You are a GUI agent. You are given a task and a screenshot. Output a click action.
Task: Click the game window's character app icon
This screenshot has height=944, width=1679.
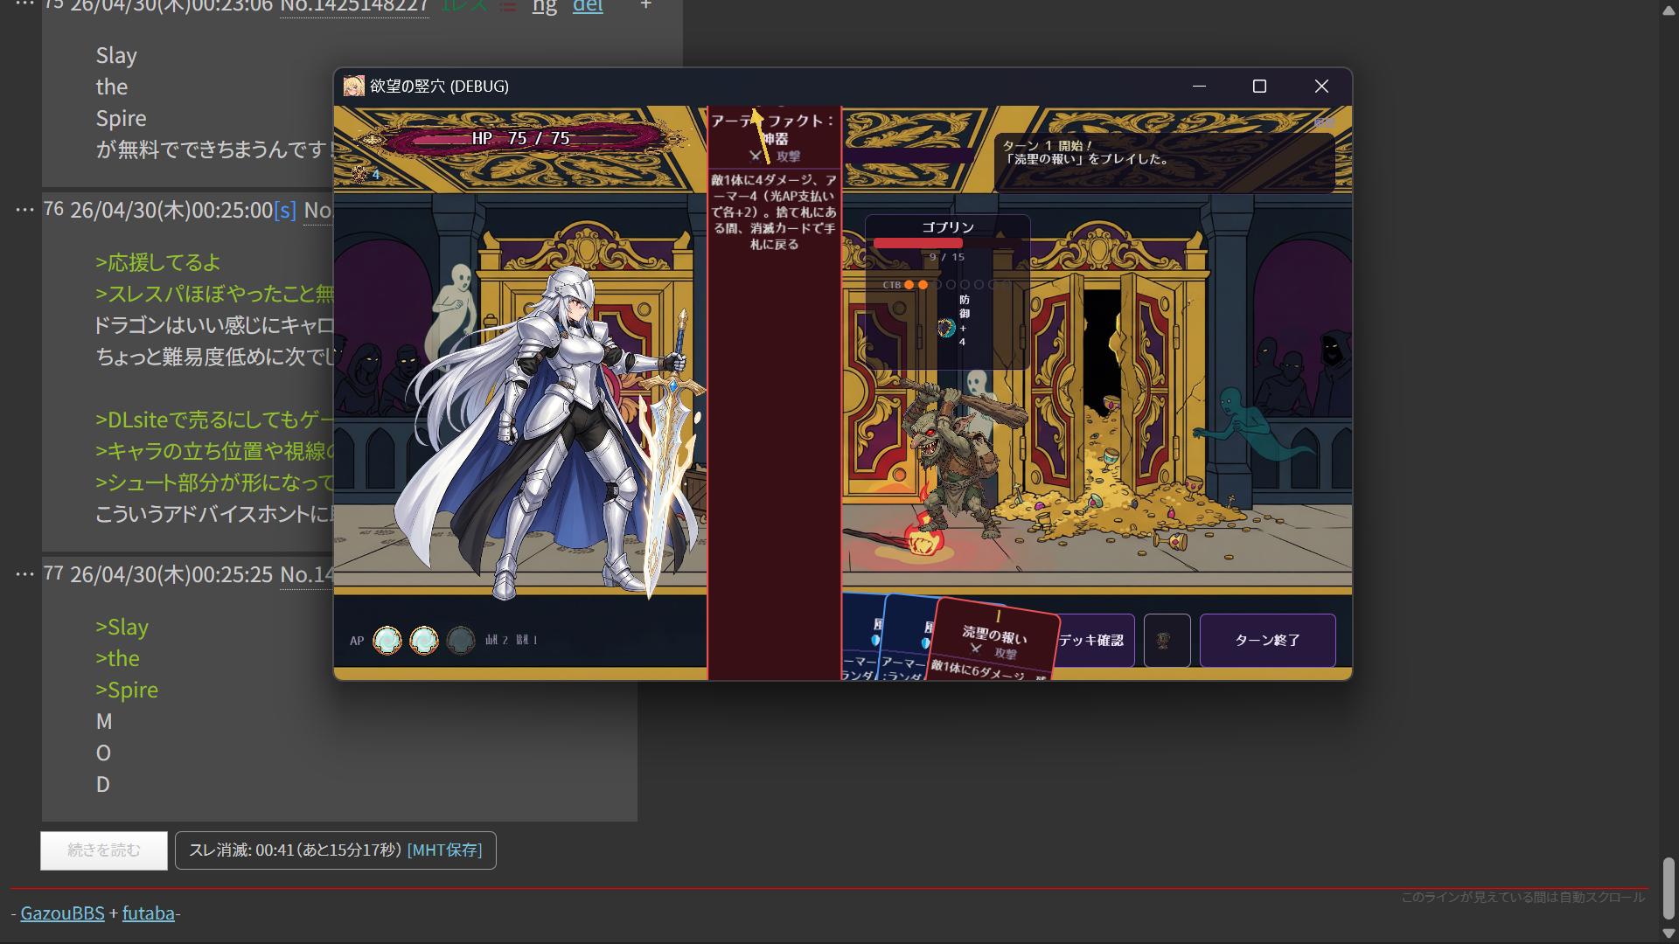point(353,86)
